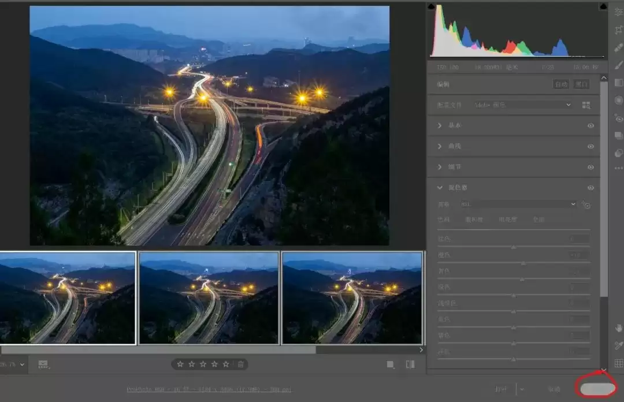Image resolution: width=624 pixels, height=402 pixels.
Task: Collapse the Color Mixer (混色器) panel
Action: coord(440,188)
